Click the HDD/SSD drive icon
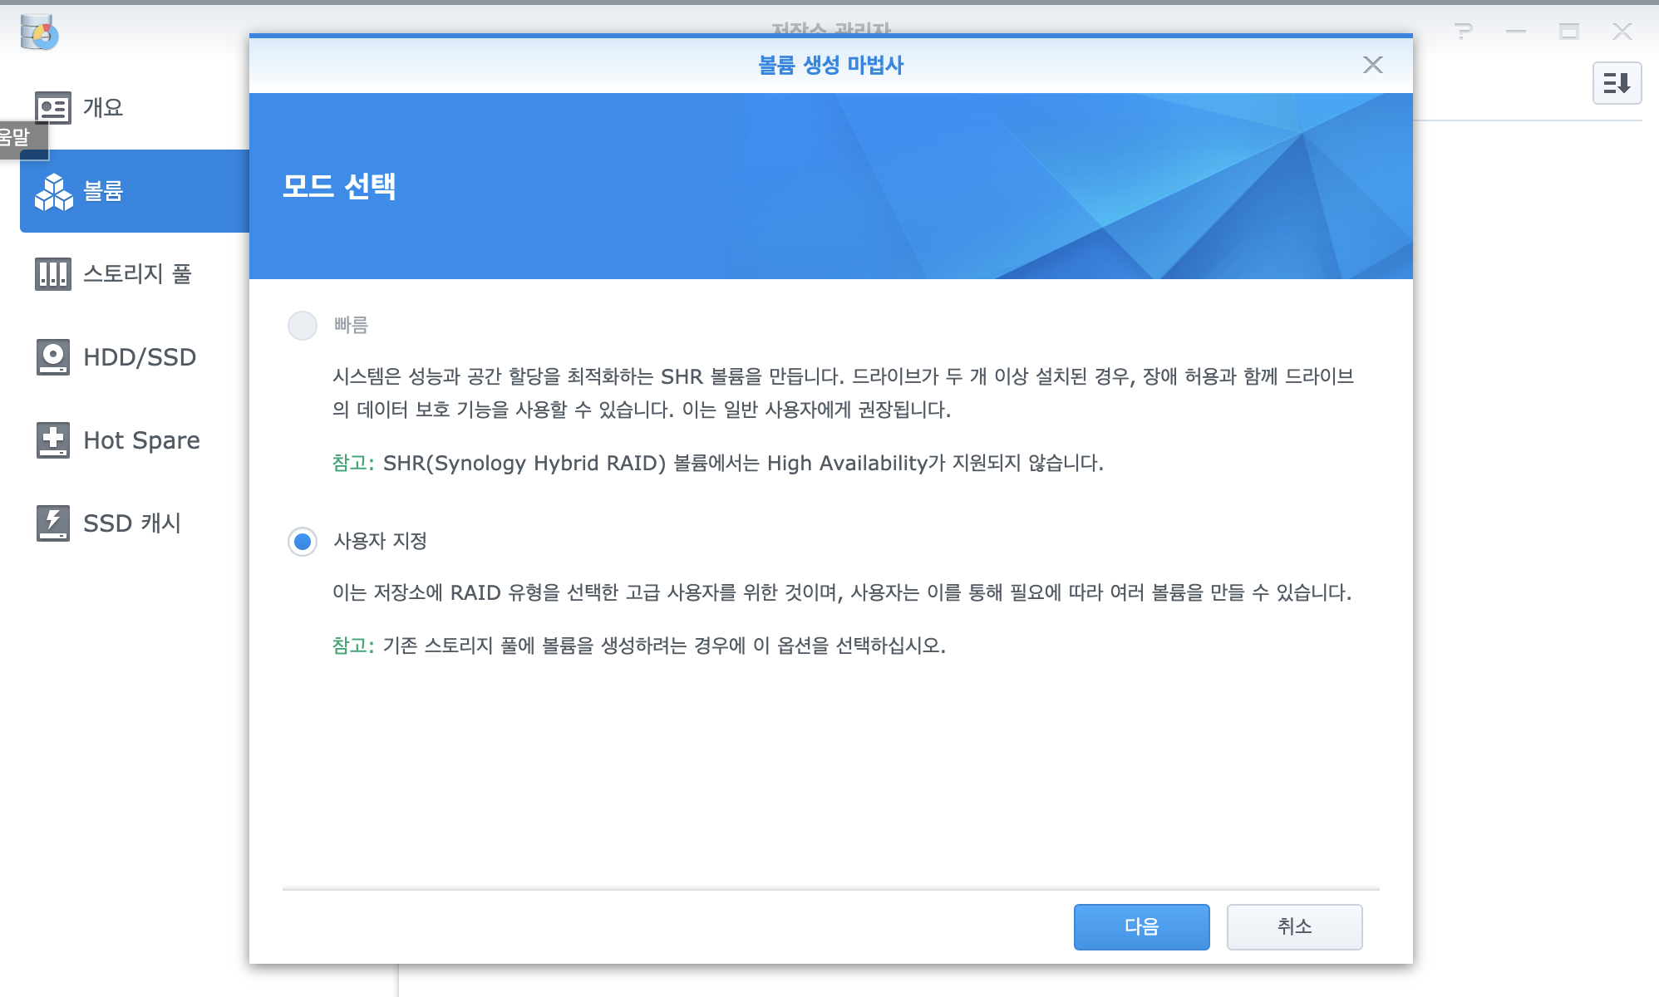Viewport: 1659px width, 997px height. pyautogui.click(x=53, y=357)
